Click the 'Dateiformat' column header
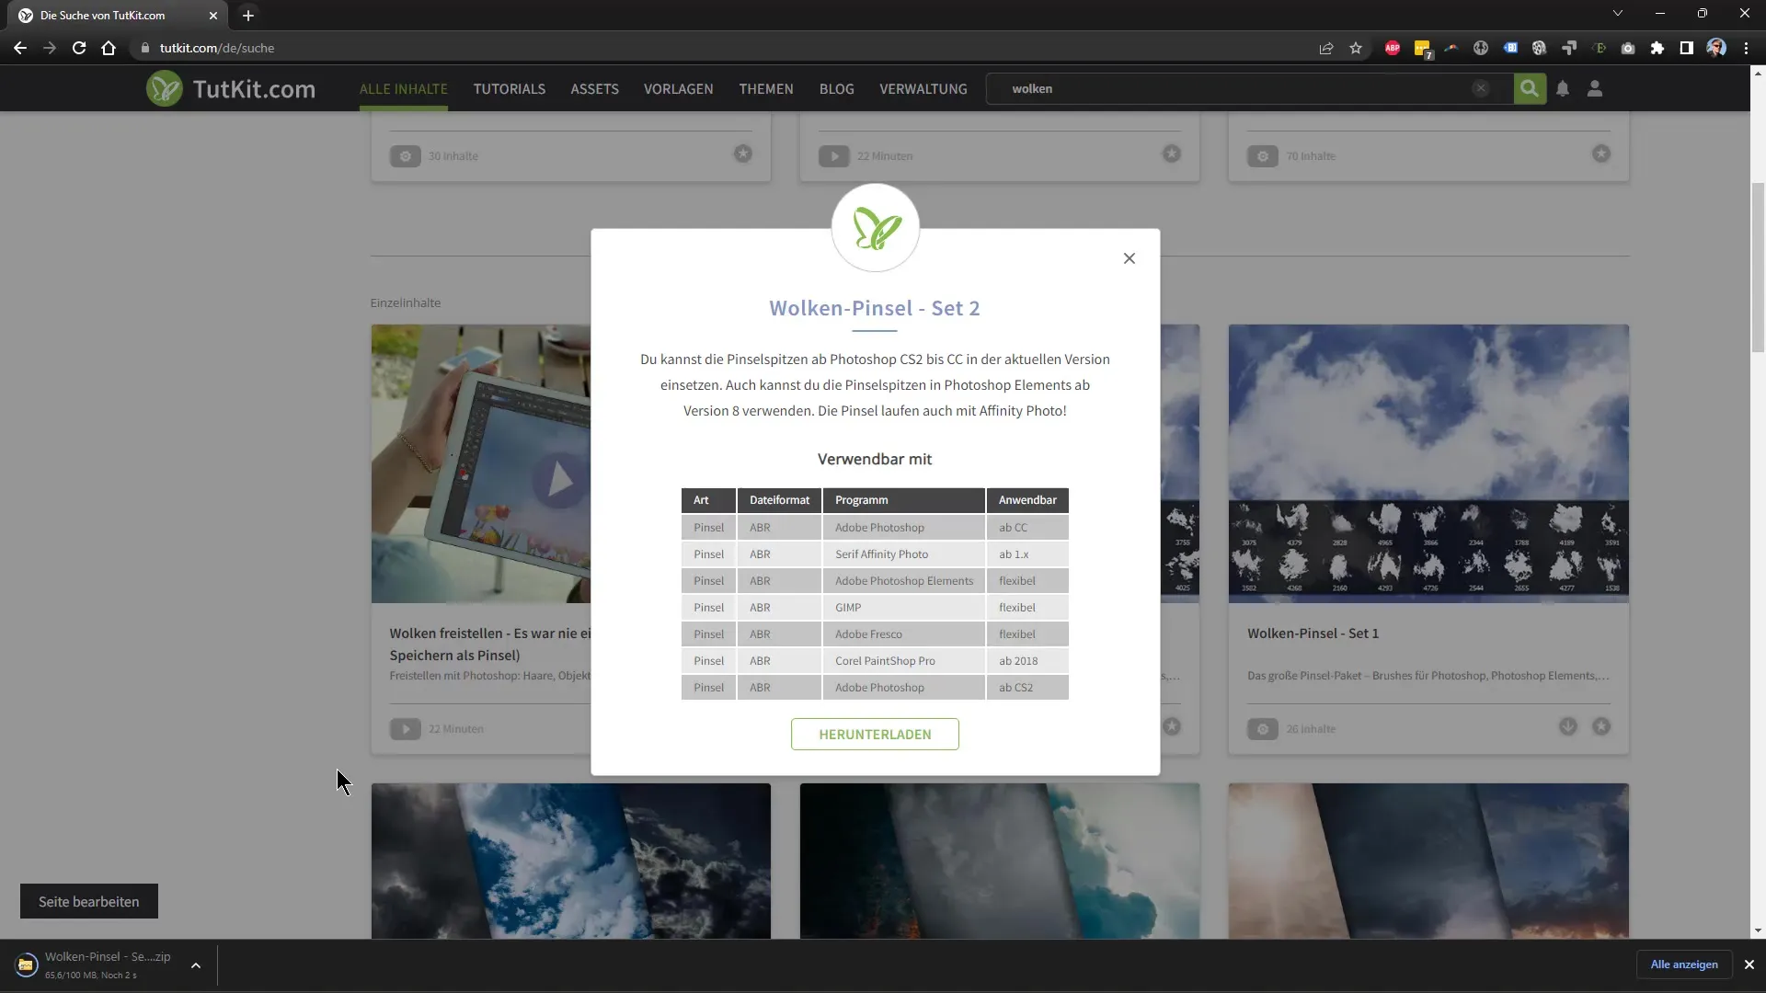Screen dimensions: 1766x993 click(779, 500)
